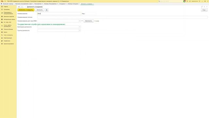Viewport: 209px width, 118px height.
Task: Click into the Наименование полное field
Action: point(122,17)
